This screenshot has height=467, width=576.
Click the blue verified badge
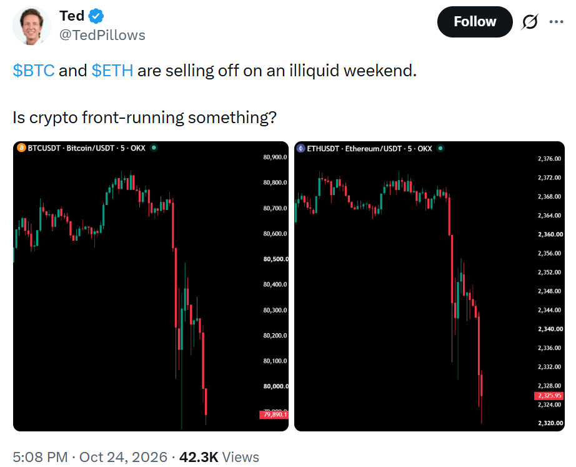point(96,16)
